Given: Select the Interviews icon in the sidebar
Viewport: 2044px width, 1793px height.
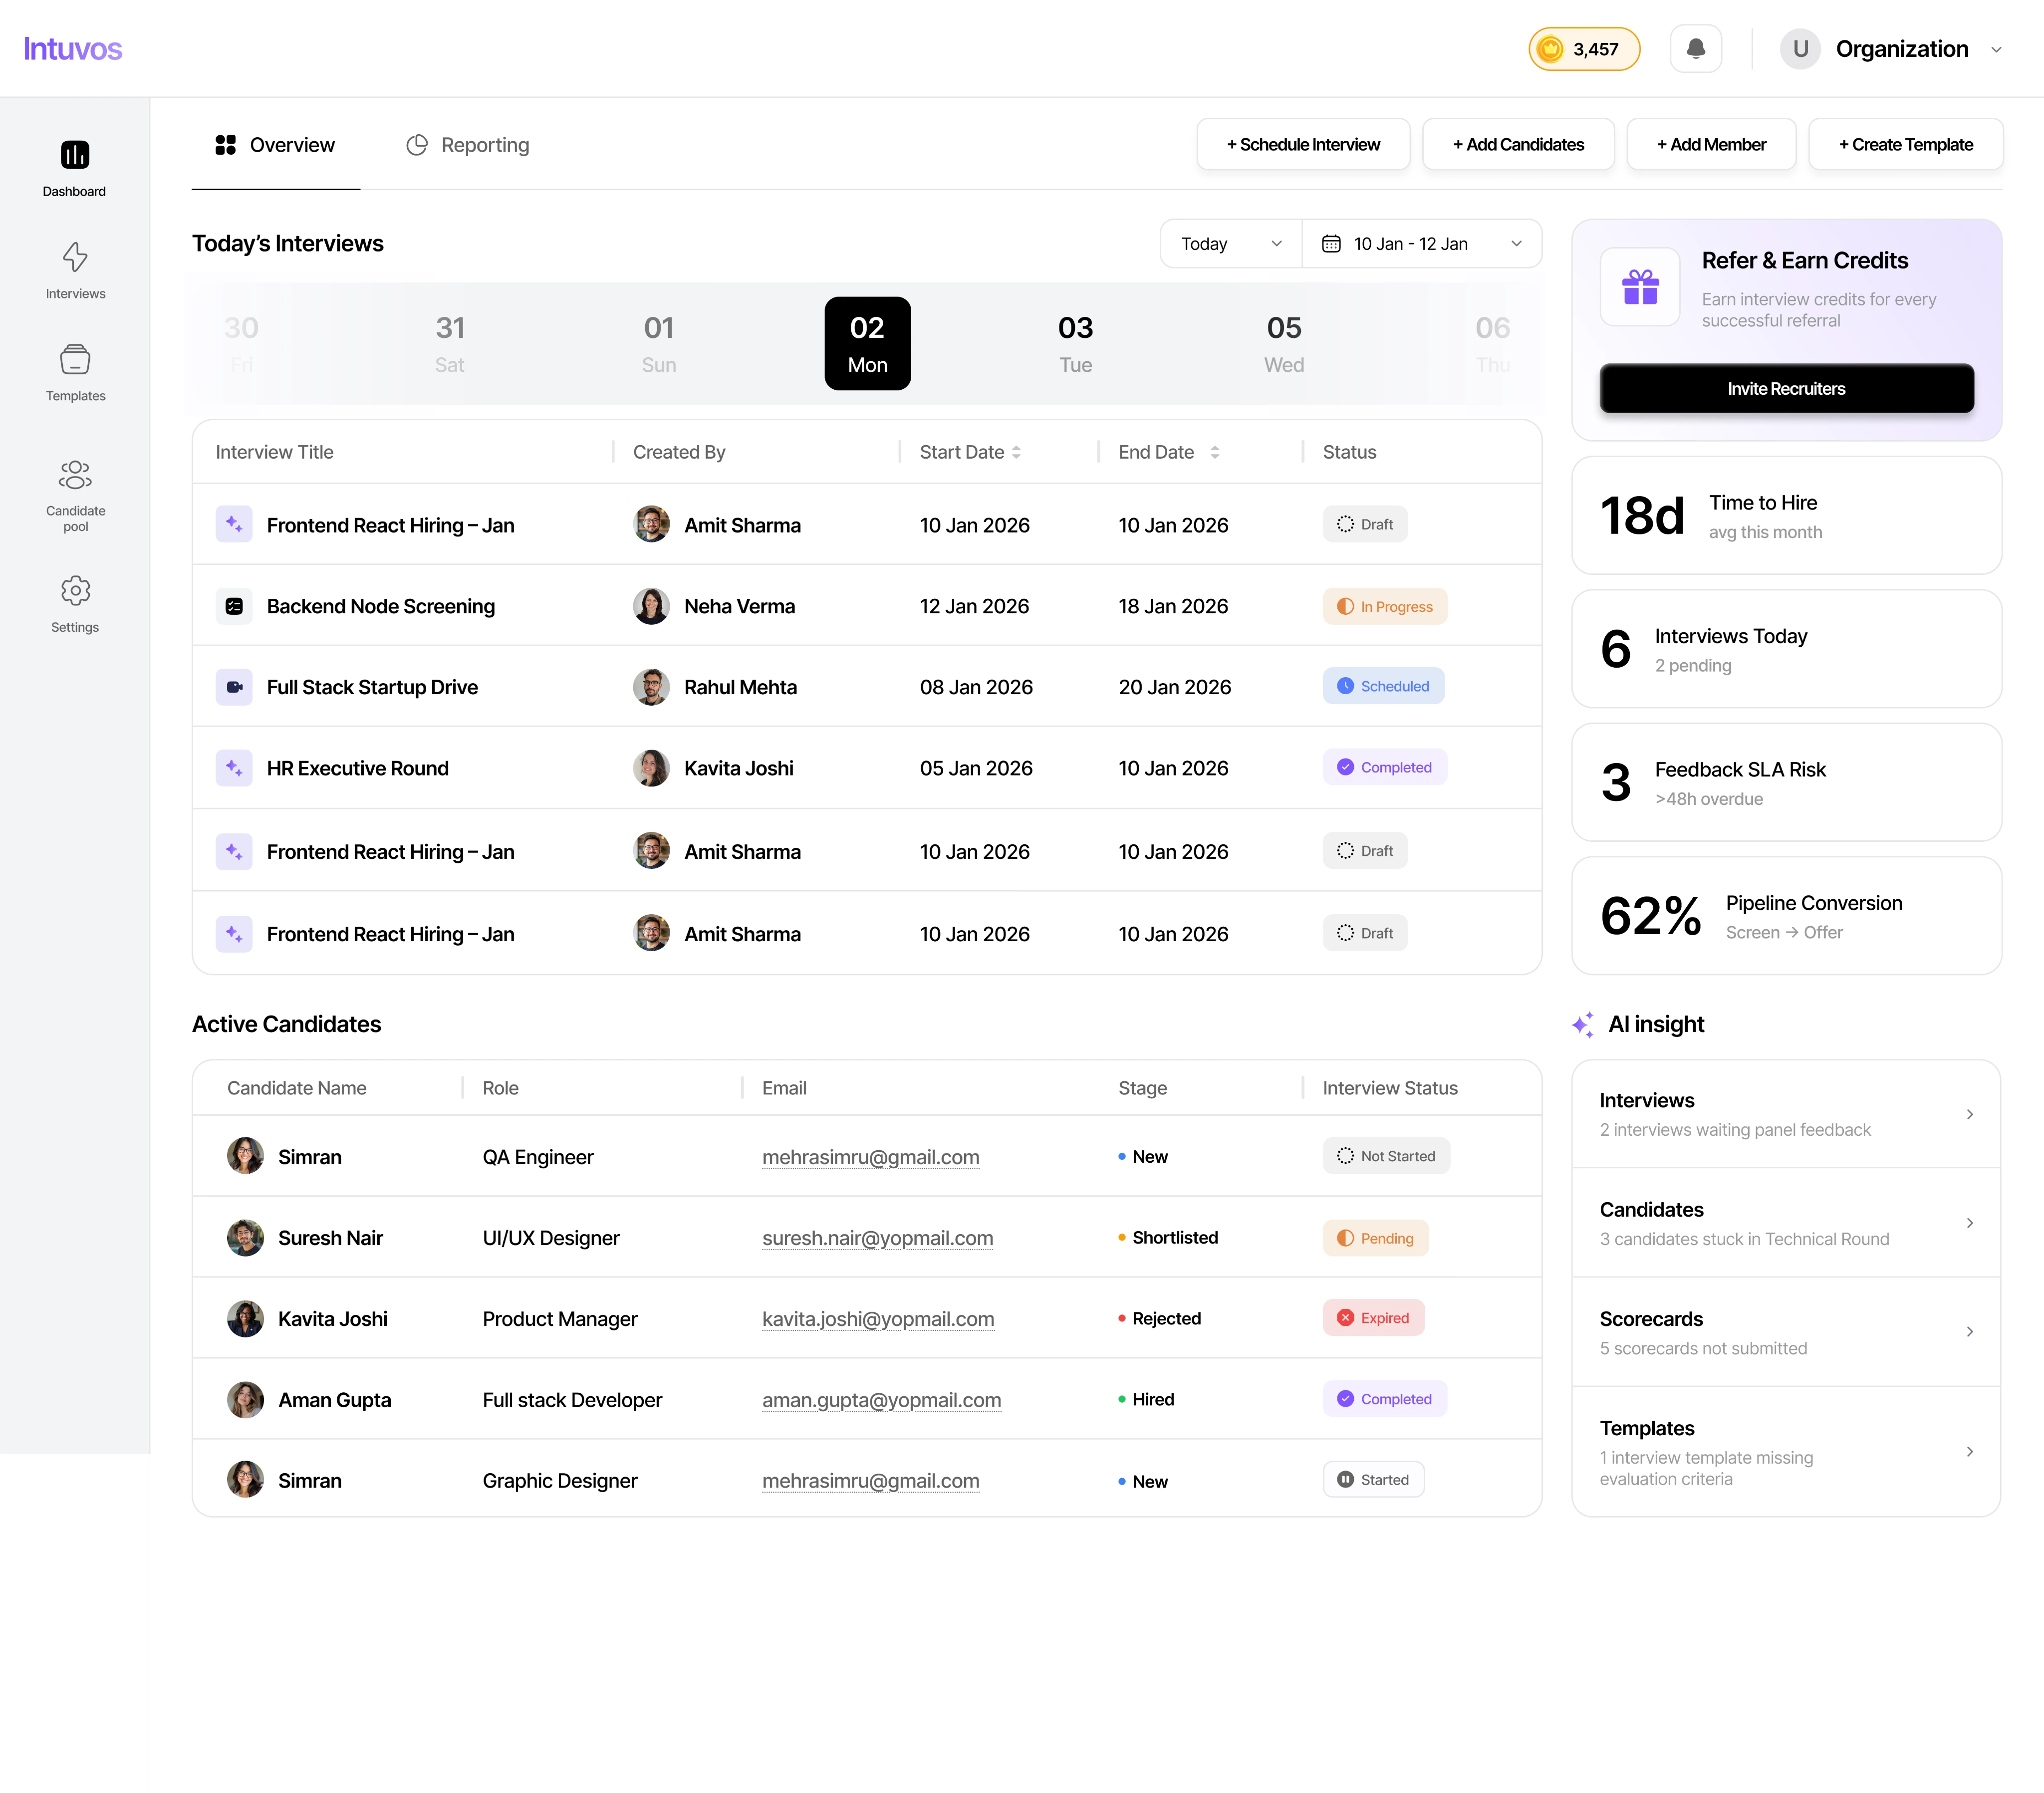Looking at the screenshot, I should tap(74, 268).
